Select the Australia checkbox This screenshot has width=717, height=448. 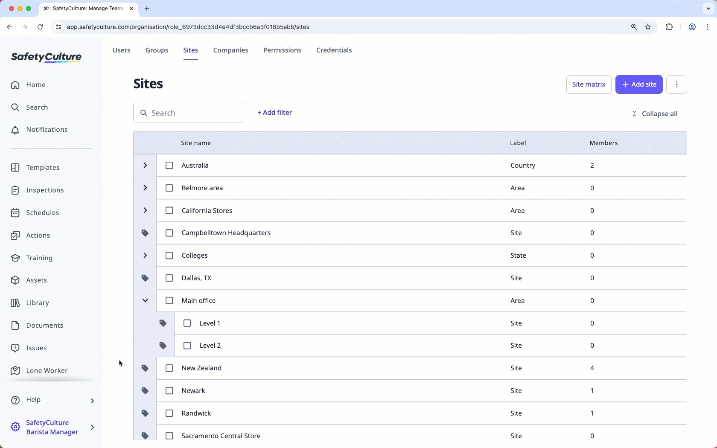coord(169,165)
